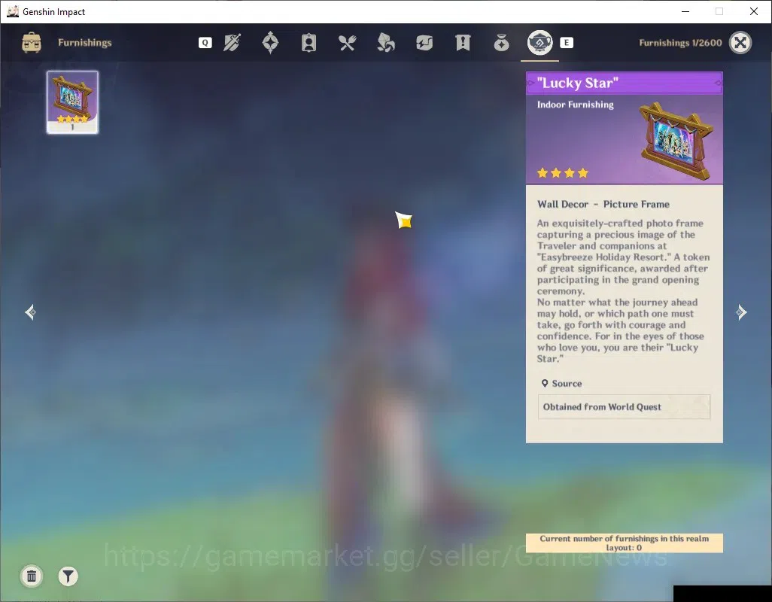Screen dimensions: 772x602
Task: Click the Q previous-tab key hint
Action: click(x=205, y=43)
